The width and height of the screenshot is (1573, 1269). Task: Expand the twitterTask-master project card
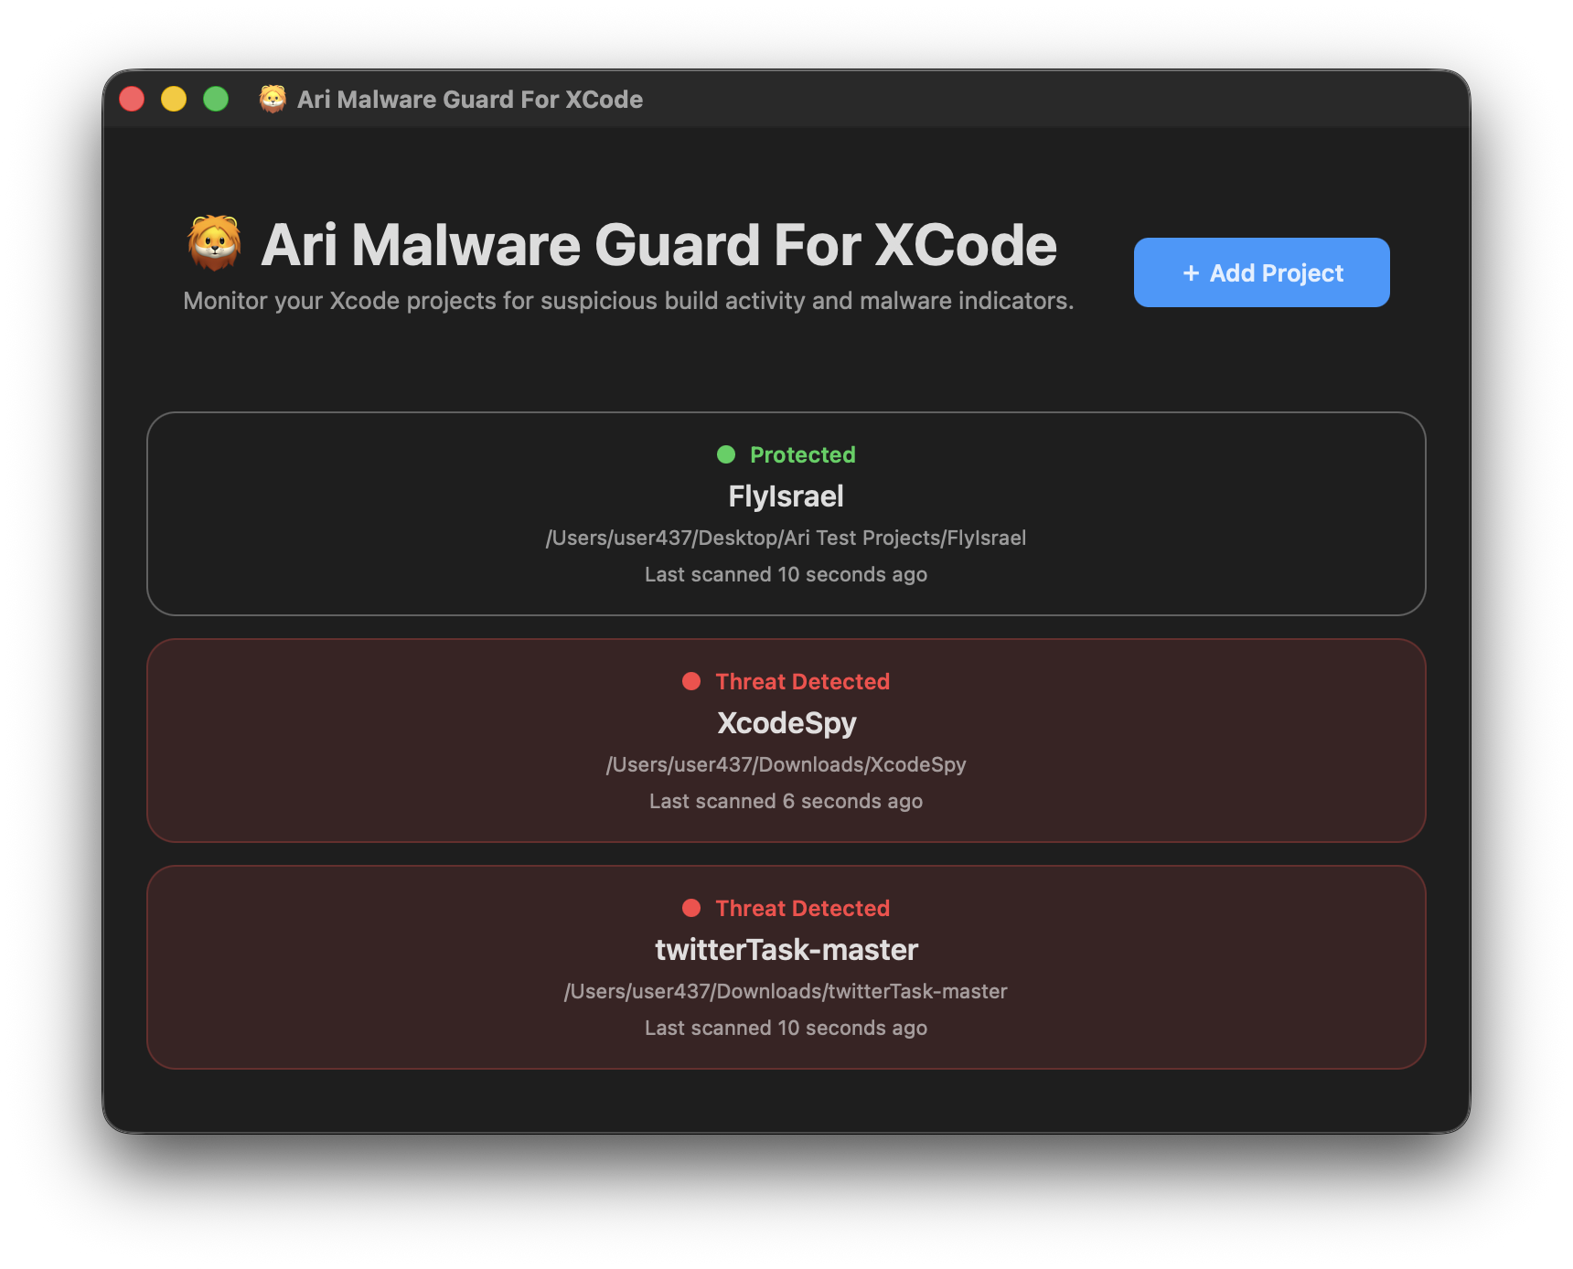coord(786,966)
